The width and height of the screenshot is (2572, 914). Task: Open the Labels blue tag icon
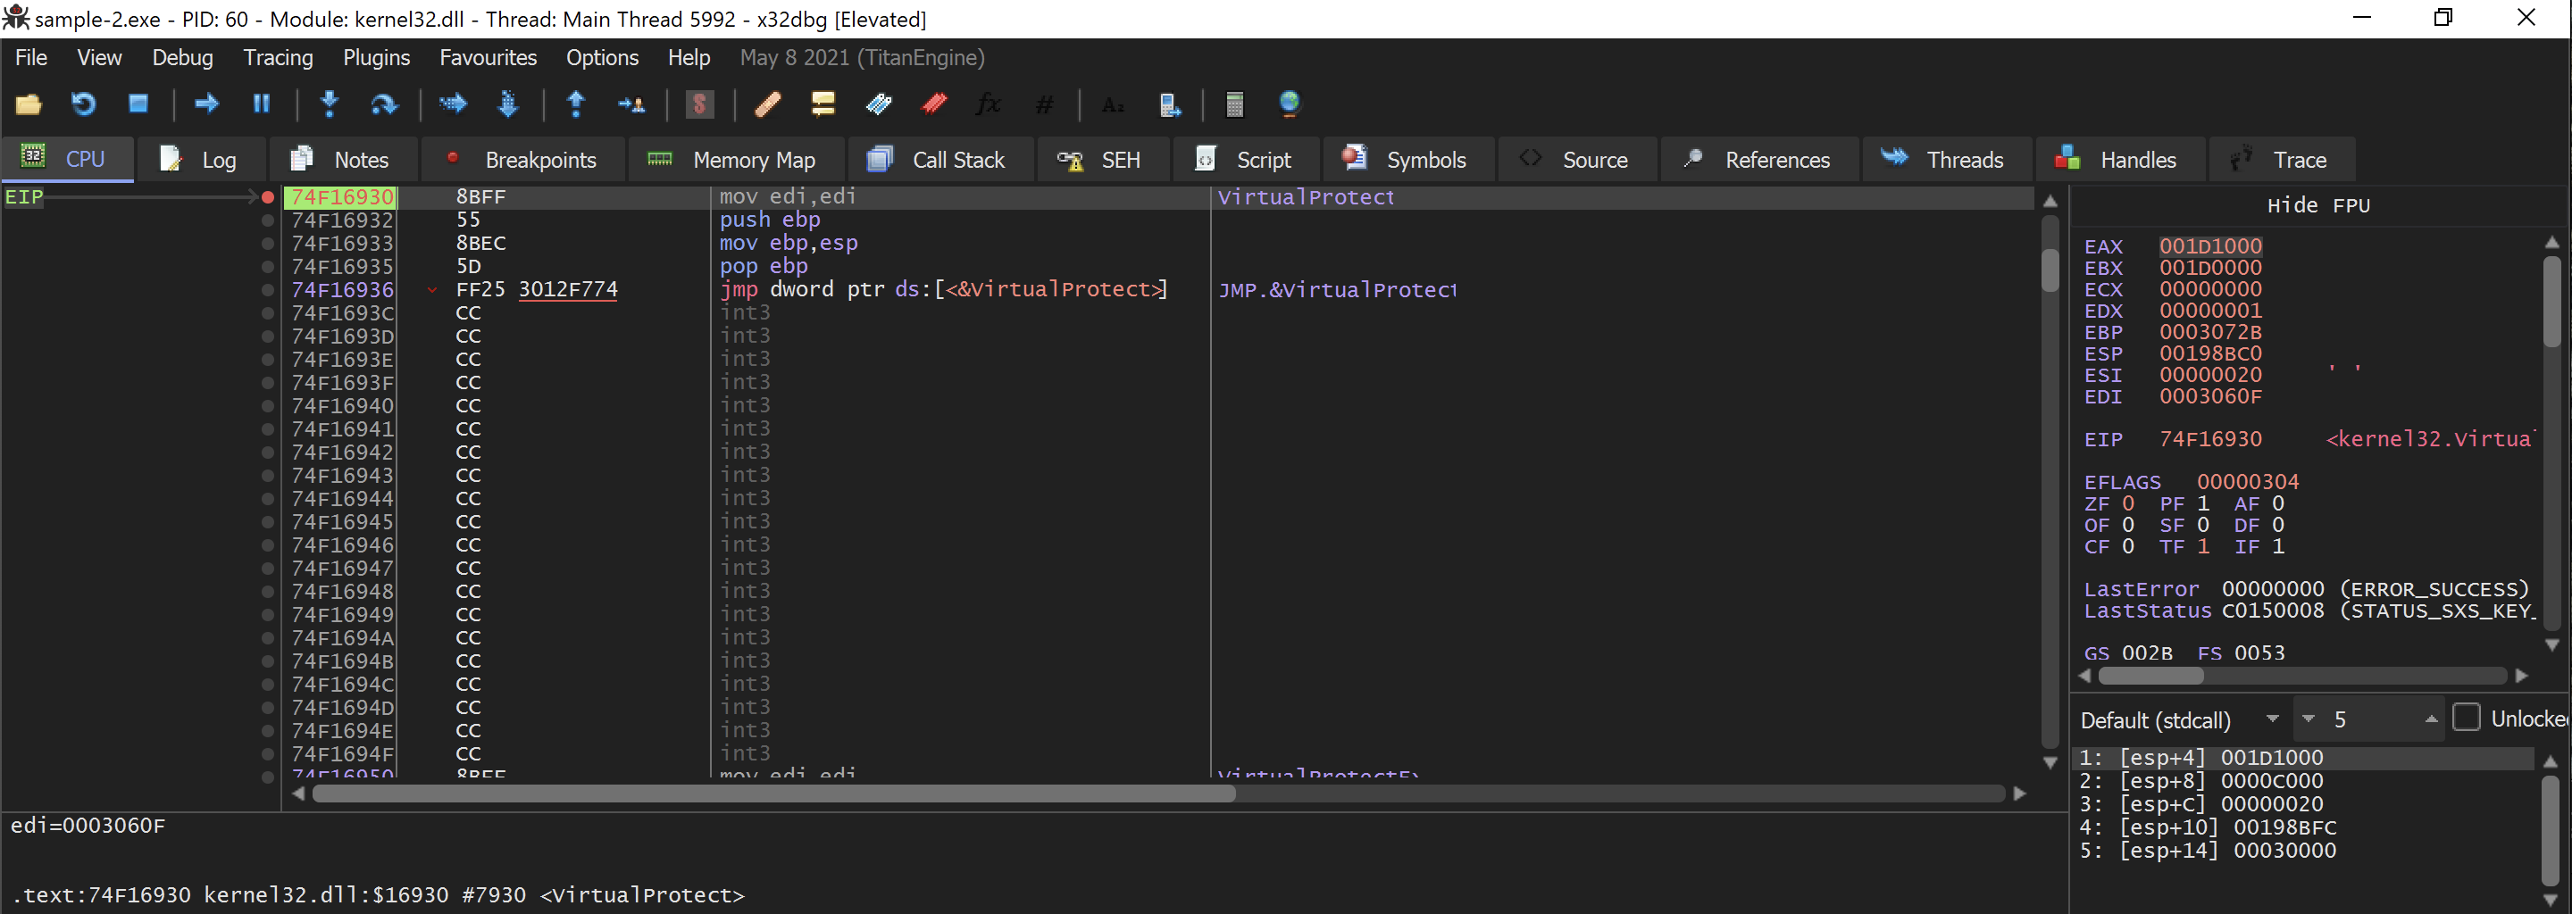tap(879, 104)
